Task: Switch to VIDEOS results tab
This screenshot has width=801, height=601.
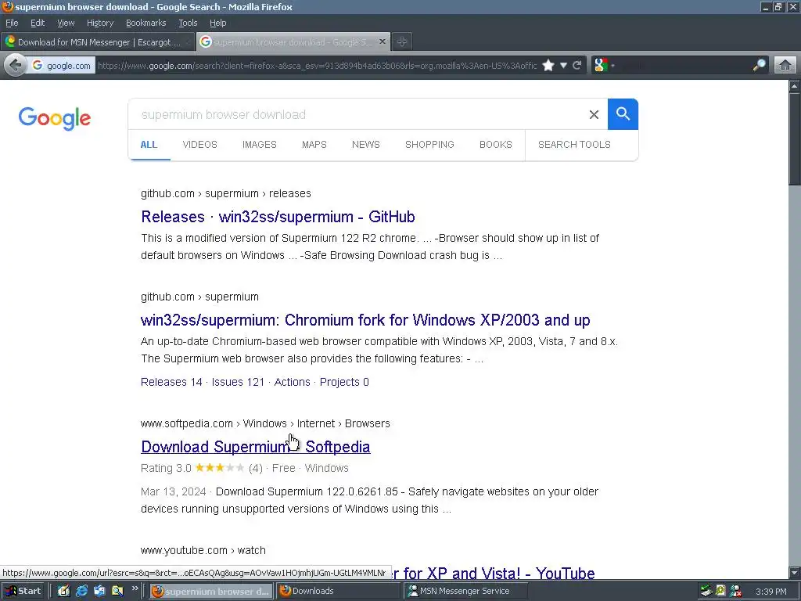Action: [x=199, y=145]
